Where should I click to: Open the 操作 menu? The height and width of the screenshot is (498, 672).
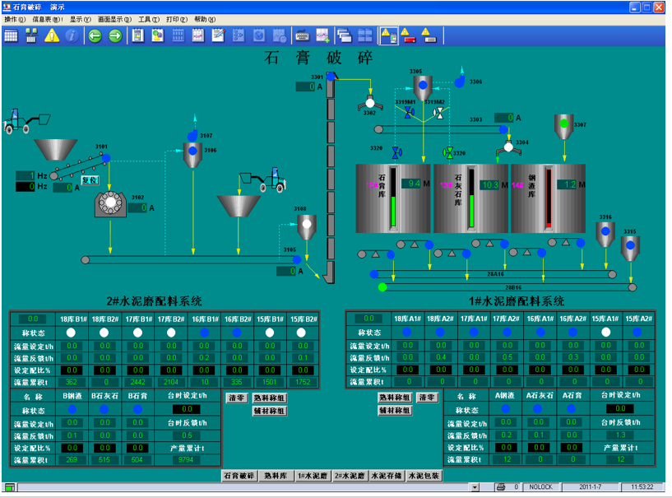pos(15,19)
